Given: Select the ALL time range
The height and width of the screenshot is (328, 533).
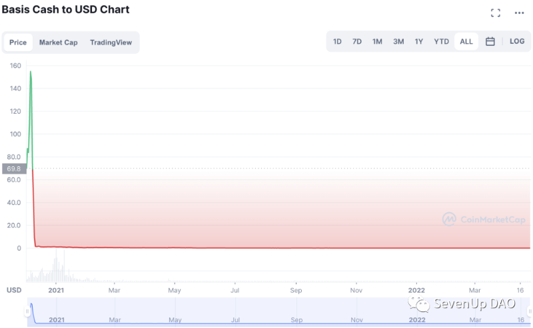Looking at the screenshot, I should pyautogui.click(x=466, y=41).
